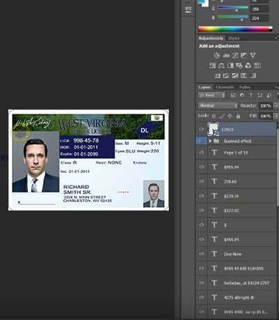The image size is (279, 320).
Task: Add a Posterize adjustment
Action: coord(226,75)
